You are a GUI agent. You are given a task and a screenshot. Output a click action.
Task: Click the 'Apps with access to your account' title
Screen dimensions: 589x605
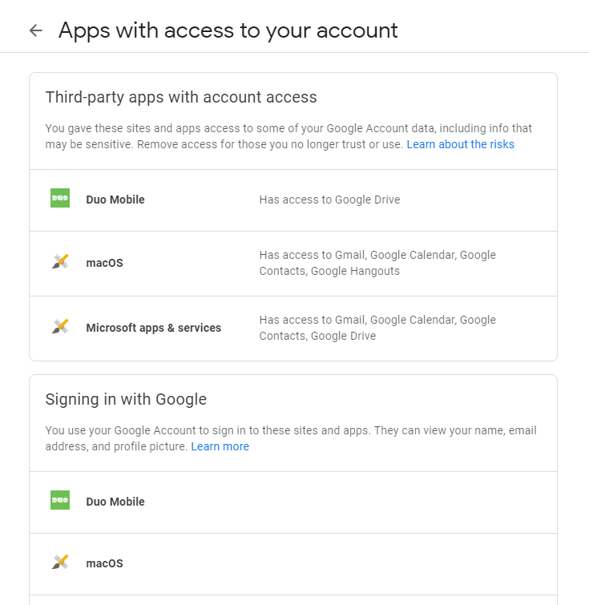click(228, 30)
